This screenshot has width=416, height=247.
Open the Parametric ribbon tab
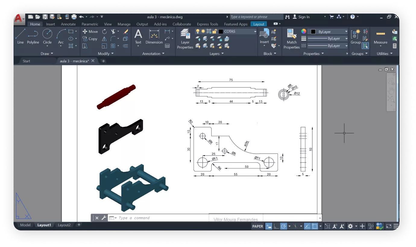point(90,24)
